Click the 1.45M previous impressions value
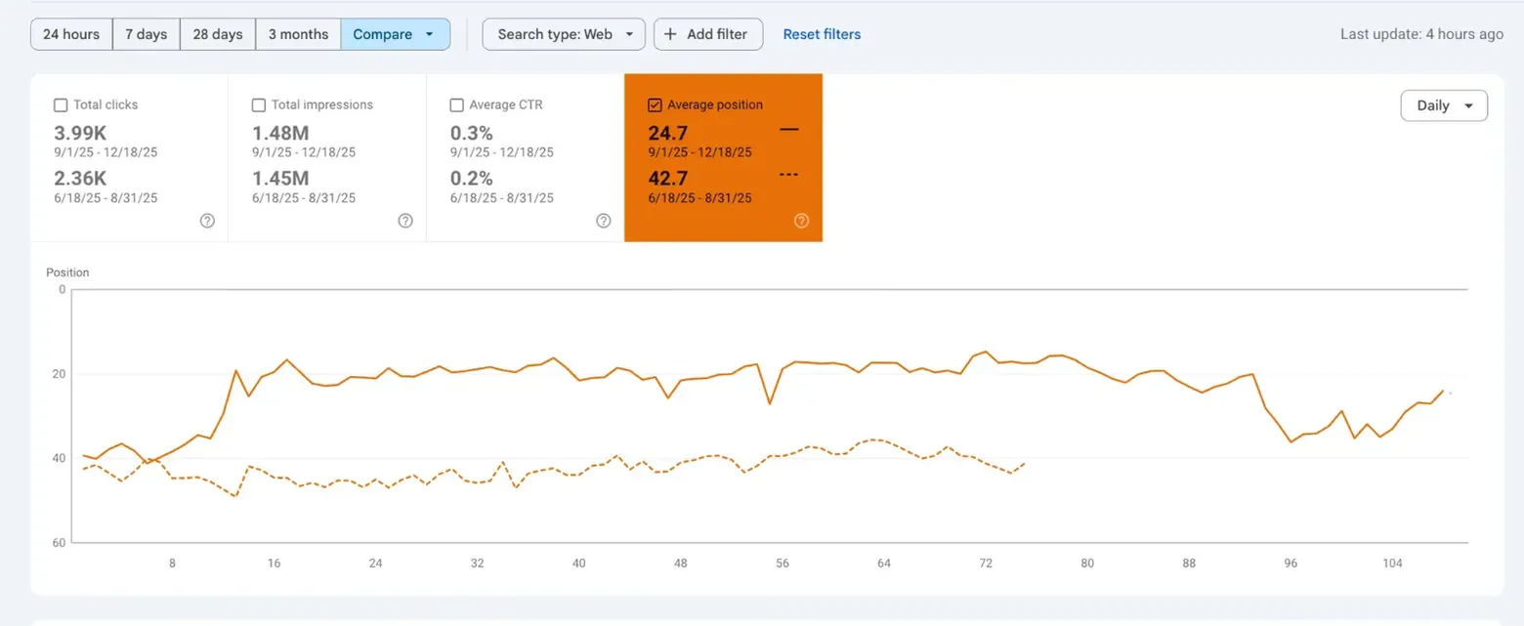This screenshot has height=626, width=1524. (280, 178)
